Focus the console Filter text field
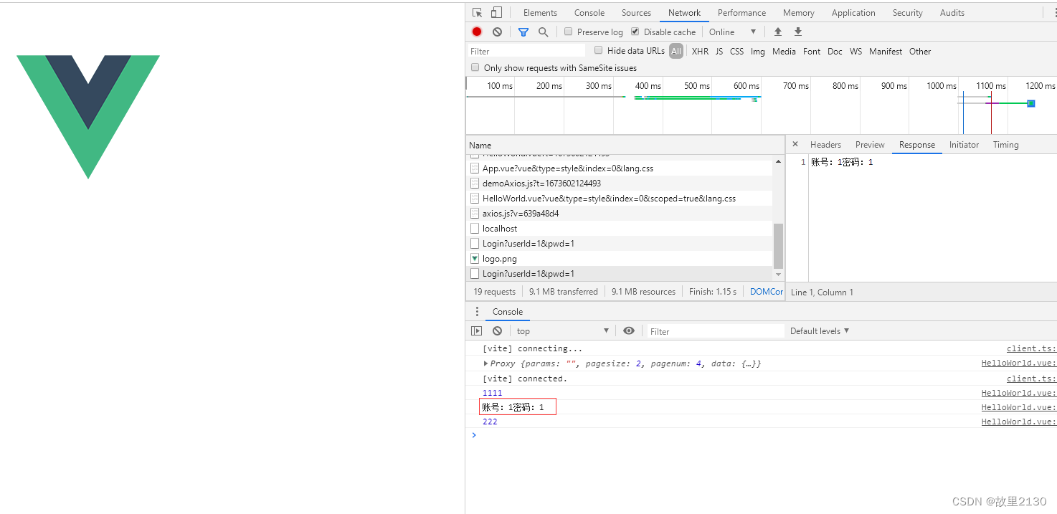This screenshot has width=1057, height=514. pos(715,330)
